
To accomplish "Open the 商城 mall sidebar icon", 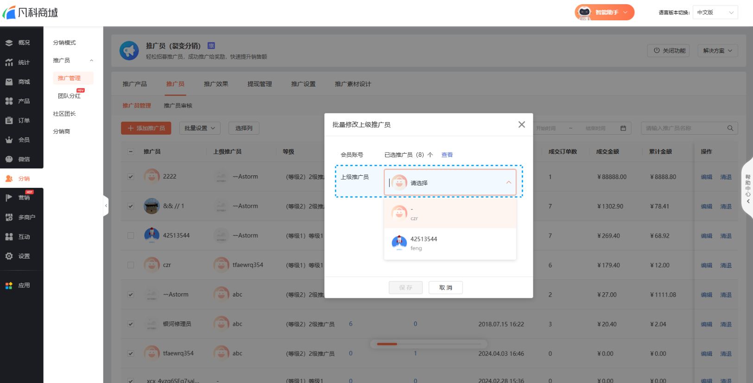I will click(9, 82).
